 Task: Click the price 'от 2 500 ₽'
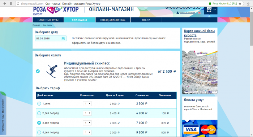[x=167, y=71]
